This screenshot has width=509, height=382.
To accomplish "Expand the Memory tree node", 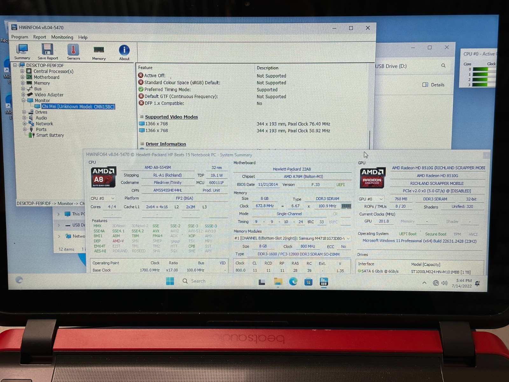I will (x=23, y=83).
